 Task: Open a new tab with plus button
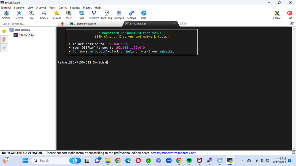183,24
